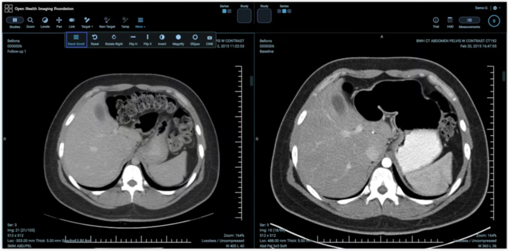This screenshot has height=251, width=508.
Task: Click the 'Feb 20, 2015 16:47:55' date
Action: tap(478, 46)
